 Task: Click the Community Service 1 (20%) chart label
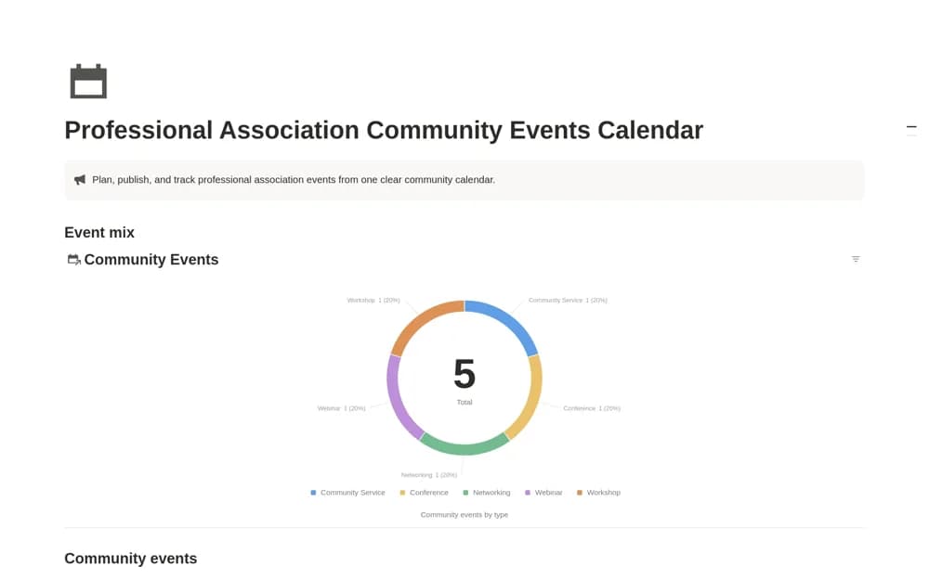click(568, 301)
